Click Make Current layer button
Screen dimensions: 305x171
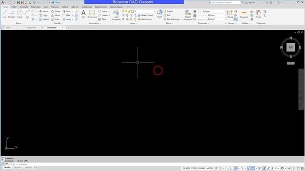(x=146, y=15)
